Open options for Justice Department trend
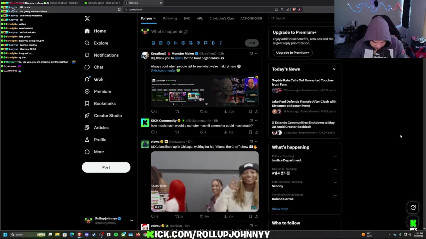Viewport: 426px width, 239px height. (x=335, y=157)
